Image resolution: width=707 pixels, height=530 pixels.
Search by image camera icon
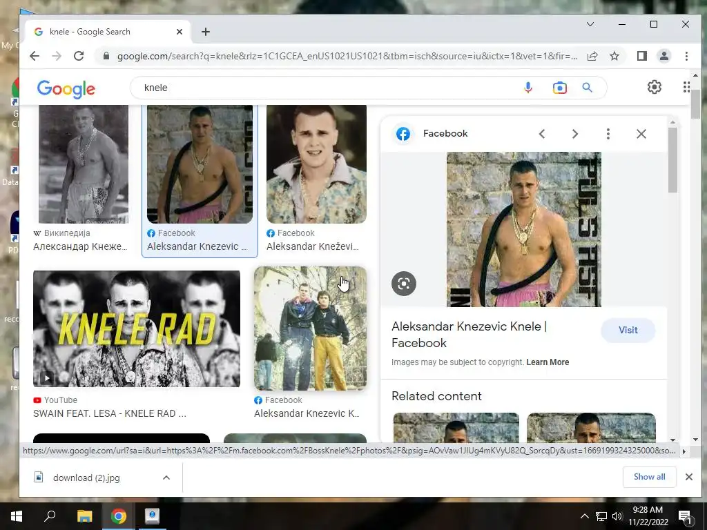(x=559, y=88)
